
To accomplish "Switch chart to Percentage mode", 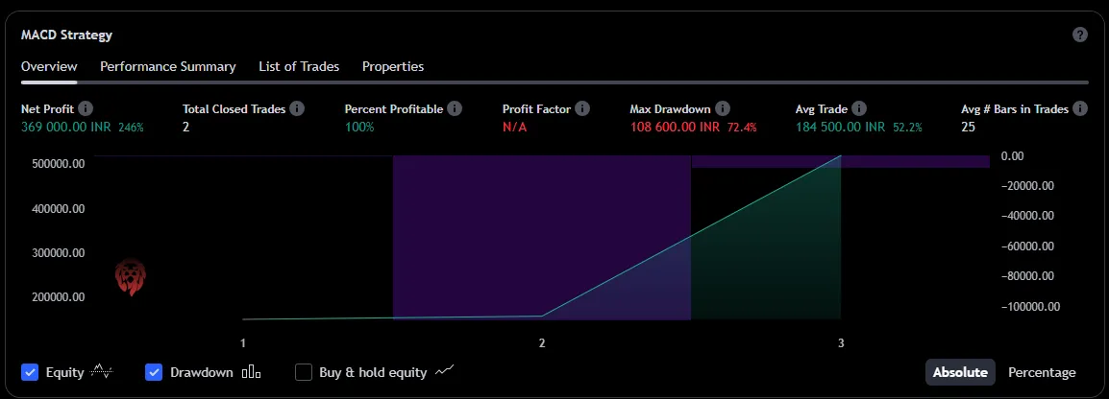I will point(1042,372).
